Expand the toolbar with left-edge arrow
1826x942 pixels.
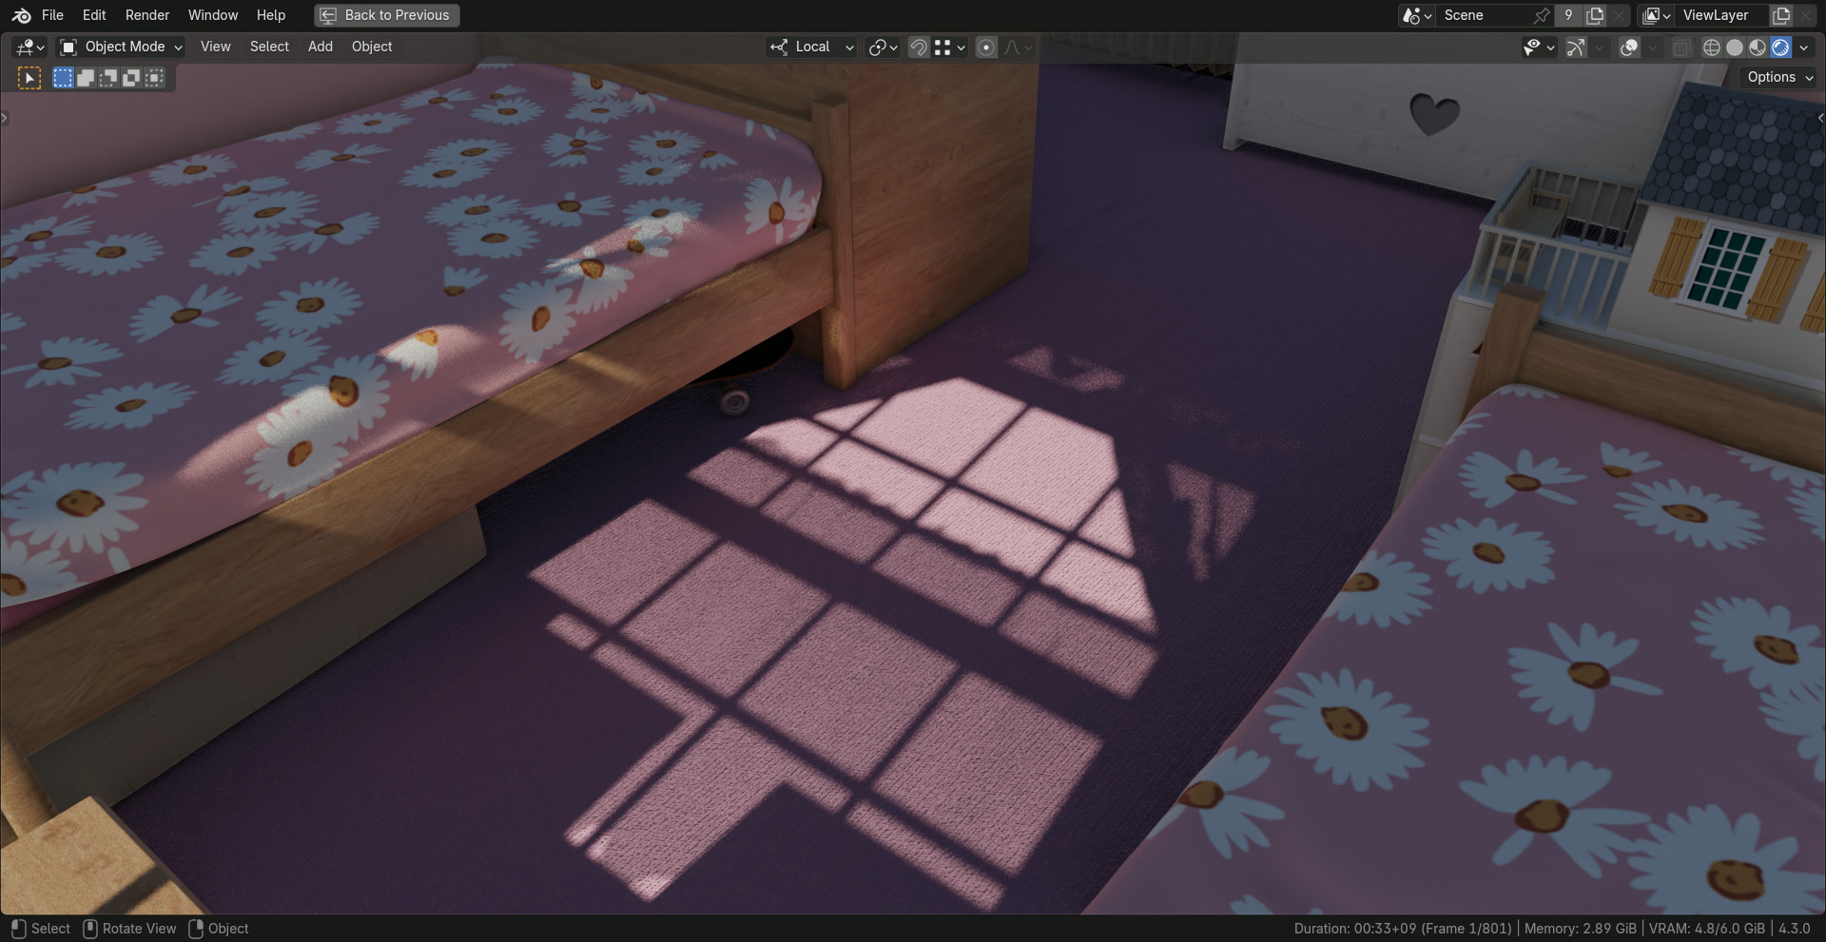[5, 118]
